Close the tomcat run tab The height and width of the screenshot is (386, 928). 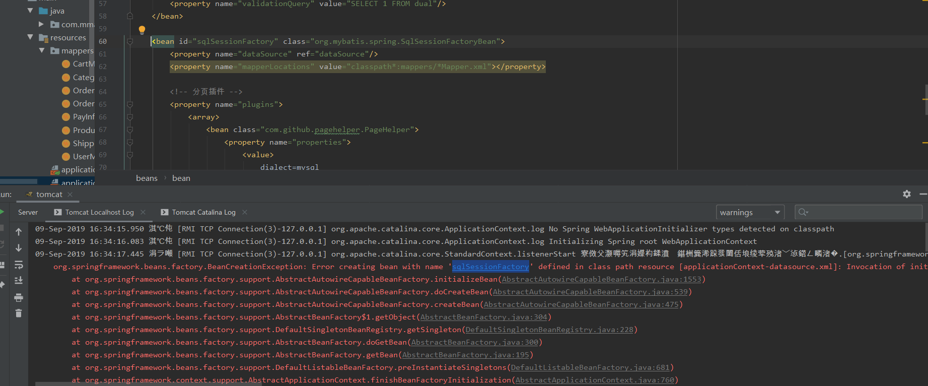pos(70,194)
